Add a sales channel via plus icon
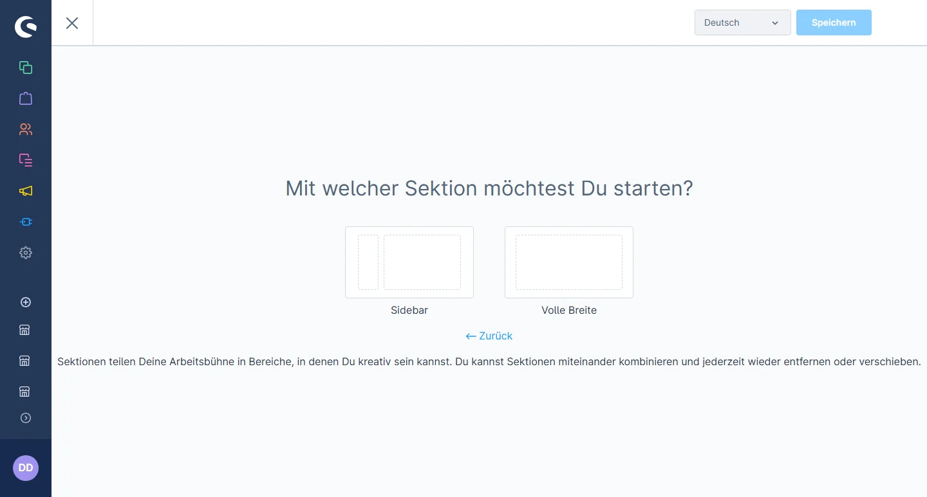Viewport: 927px width, 497px height. tap(26, 302)
